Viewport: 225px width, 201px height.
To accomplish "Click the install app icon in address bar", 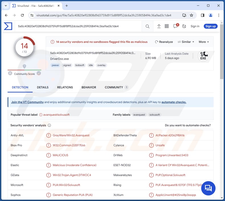I will pyautogui.click(x=184, y=15).
